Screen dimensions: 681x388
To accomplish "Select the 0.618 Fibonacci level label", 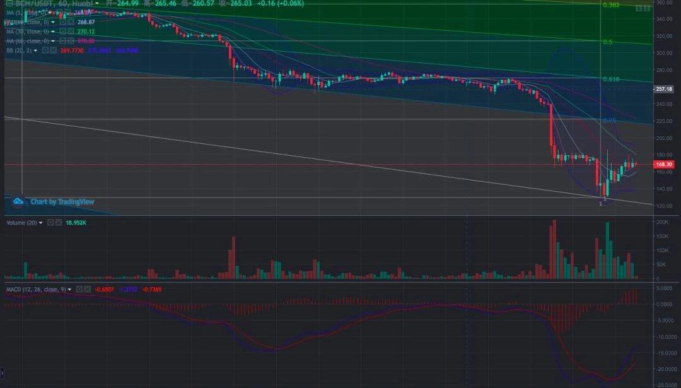I will click(612, 79).
